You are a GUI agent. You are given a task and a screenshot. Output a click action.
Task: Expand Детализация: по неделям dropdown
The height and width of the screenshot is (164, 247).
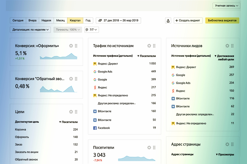[x=31, y=30]
